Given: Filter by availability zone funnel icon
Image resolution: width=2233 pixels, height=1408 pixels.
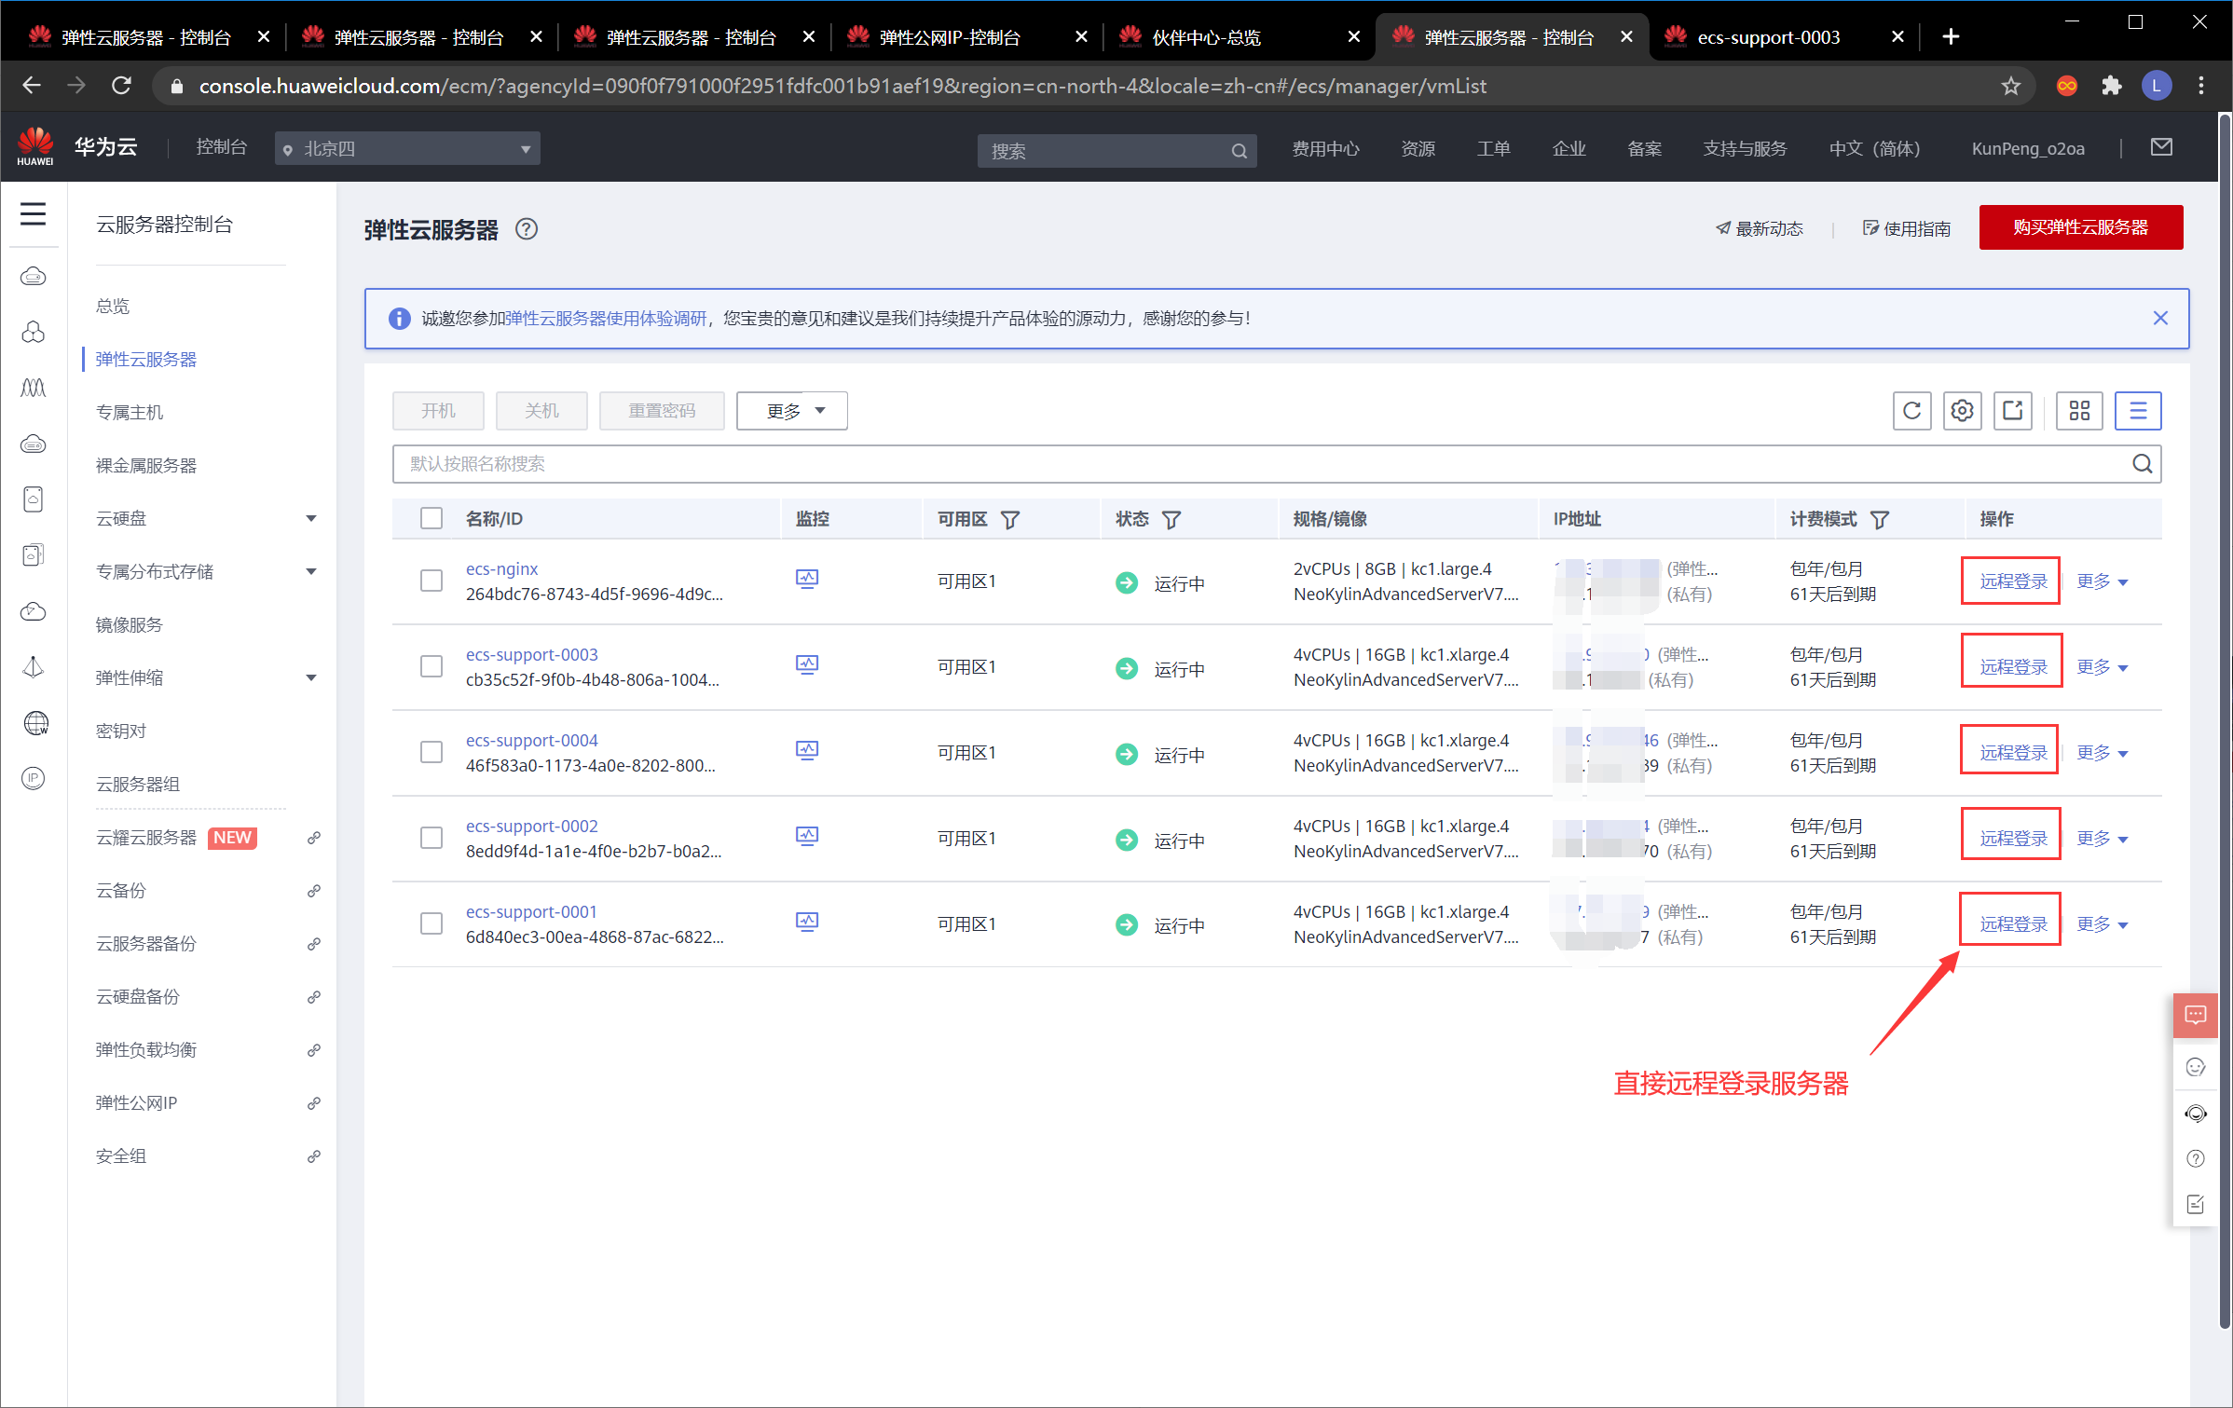Looking at the screenshot, I should [1010, 519].
